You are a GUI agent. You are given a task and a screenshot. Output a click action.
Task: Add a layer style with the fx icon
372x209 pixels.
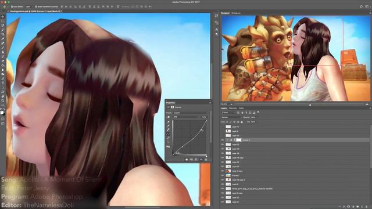coord(344,207)
